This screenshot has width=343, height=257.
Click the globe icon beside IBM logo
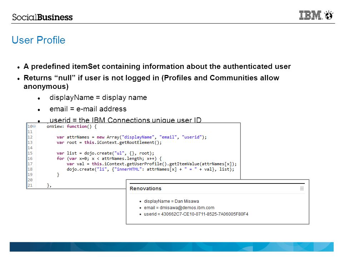(329, 15)
